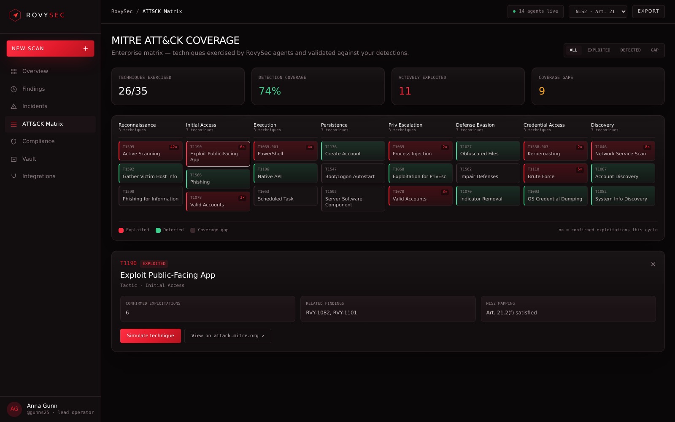Switch to the GAP filter tab
Image resolution: width=675 pixels, height=422 pixels.
(654, 50)
